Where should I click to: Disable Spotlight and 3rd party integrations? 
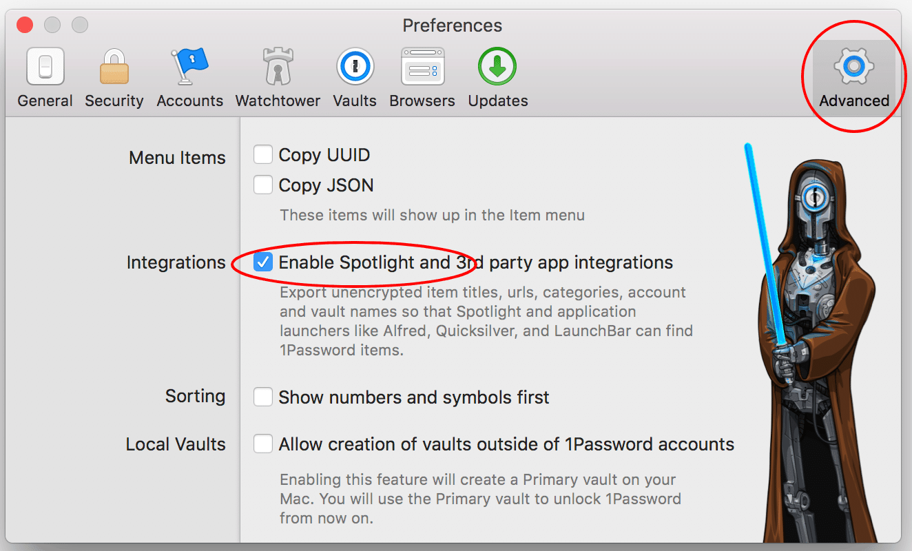tap(263, 262)
